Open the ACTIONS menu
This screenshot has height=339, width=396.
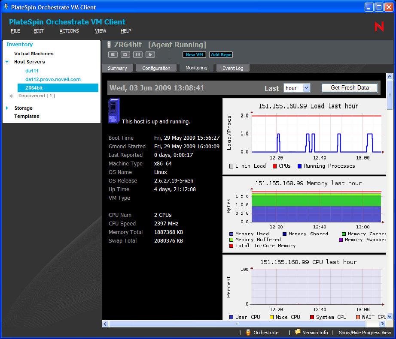pyautogui.click(x=69, y=31)
